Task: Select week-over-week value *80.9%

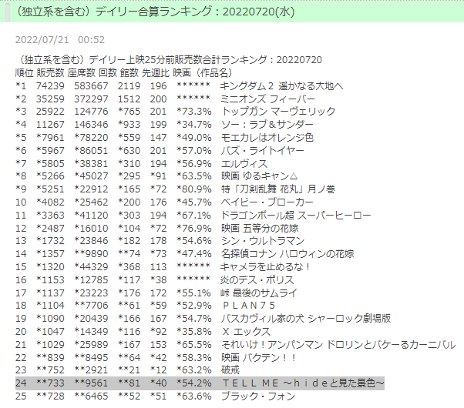Action: (194, 189)
